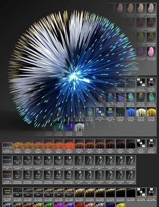
Task: Click the Hair Overlay Mask Reset icon
Action: pyautogui.click(x=151, y=83)
